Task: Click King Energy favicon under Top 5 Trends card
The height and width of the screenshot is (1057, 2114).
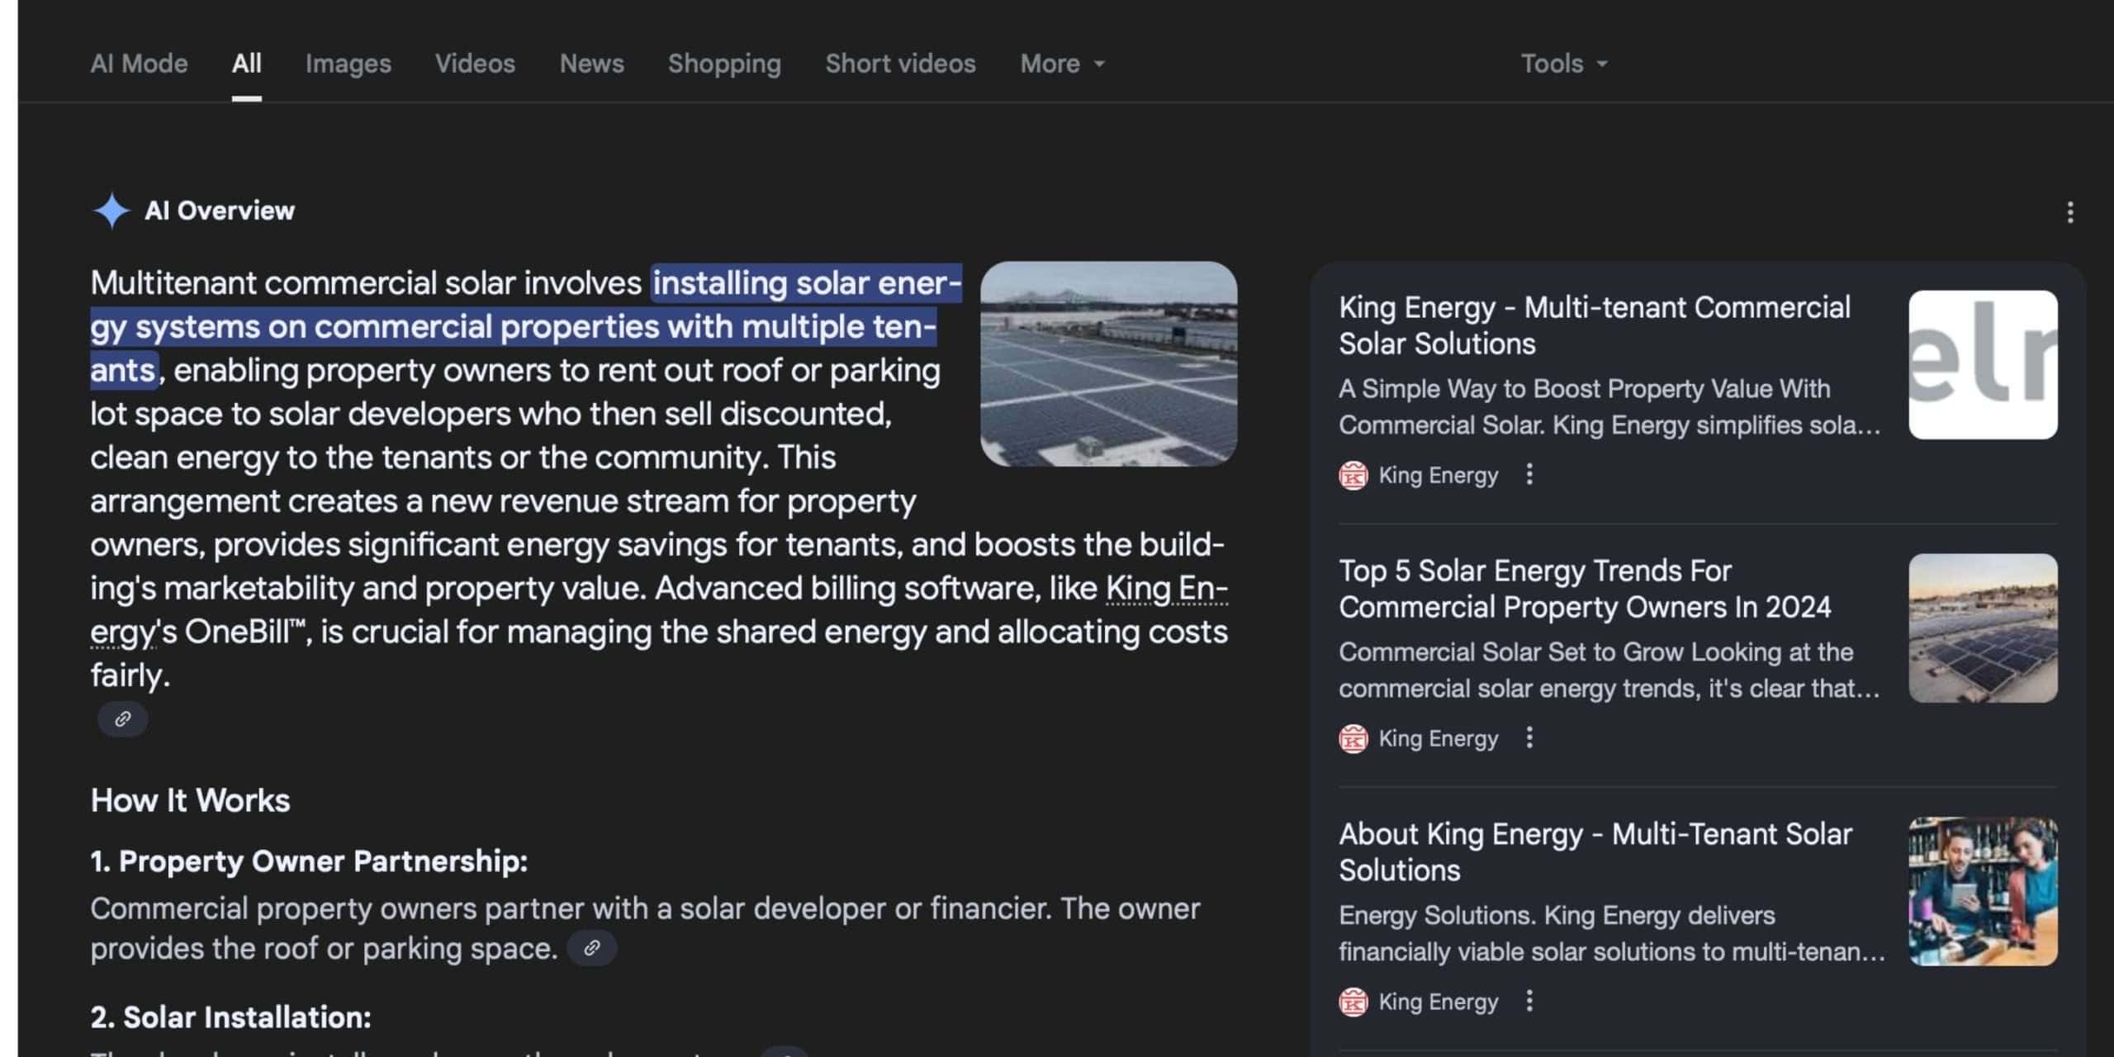Action: click(1353, 739)
